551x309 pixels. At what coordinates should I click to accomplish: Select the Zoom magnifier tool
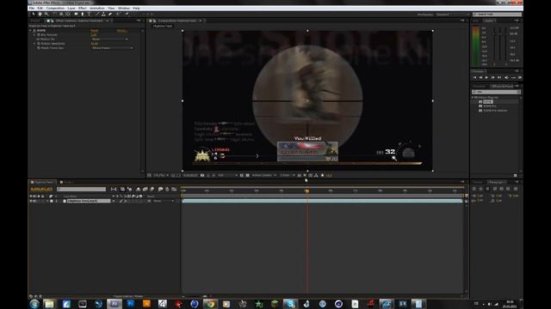(x=46, y=15)
